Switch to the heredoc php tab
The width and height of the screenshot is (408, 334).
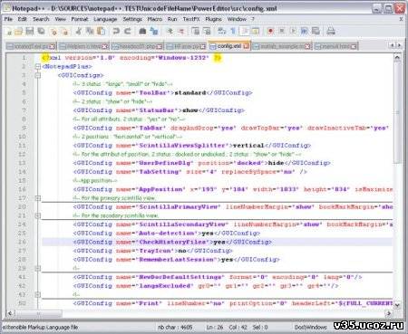coord(137,46)
